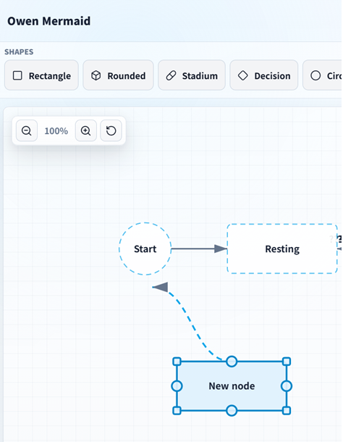This screenshot has height=442, width=343.
Task: Zoom in the canvas
Action: [x=86, y=131]
